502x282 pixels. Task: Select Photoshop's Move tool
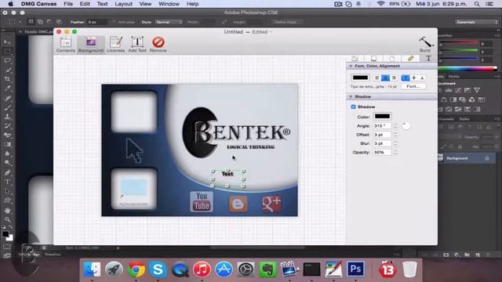[x=7, y=42]
